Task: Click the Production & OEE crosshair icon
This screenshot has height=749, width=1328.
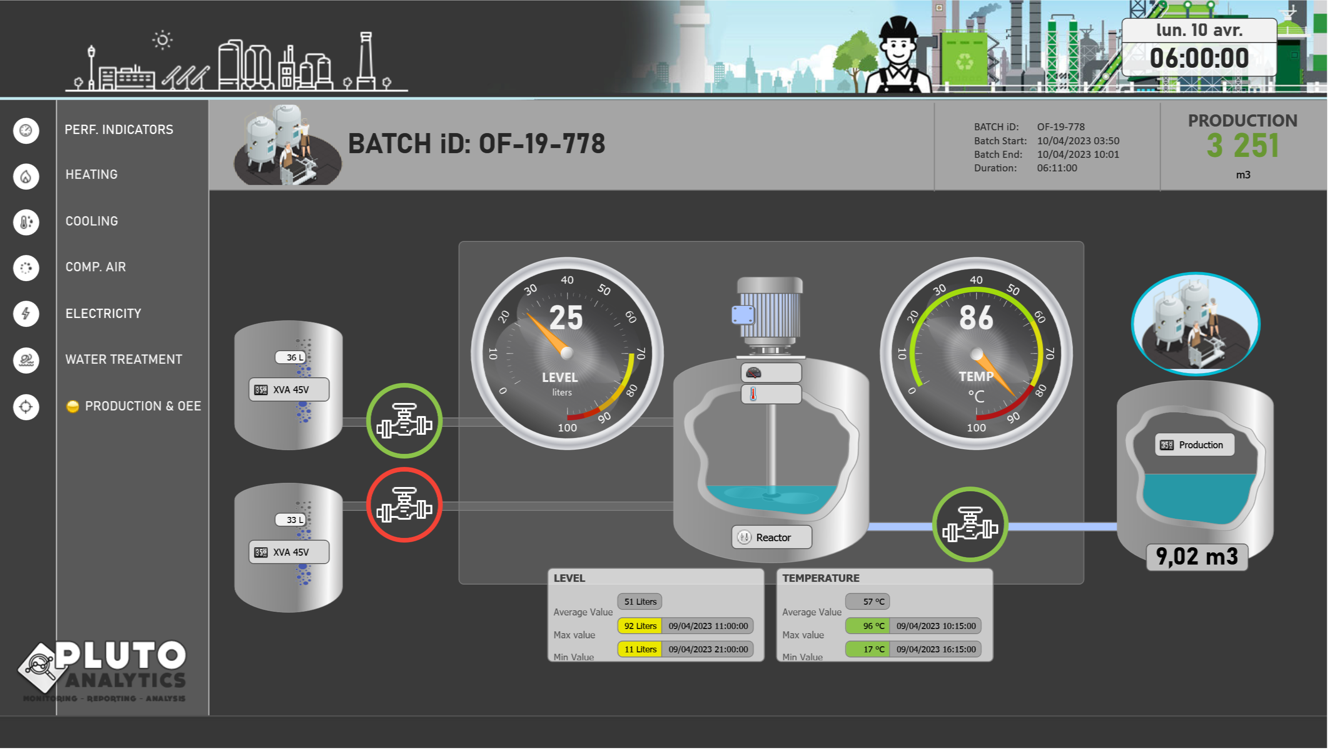Action: [x=26, y=407]
